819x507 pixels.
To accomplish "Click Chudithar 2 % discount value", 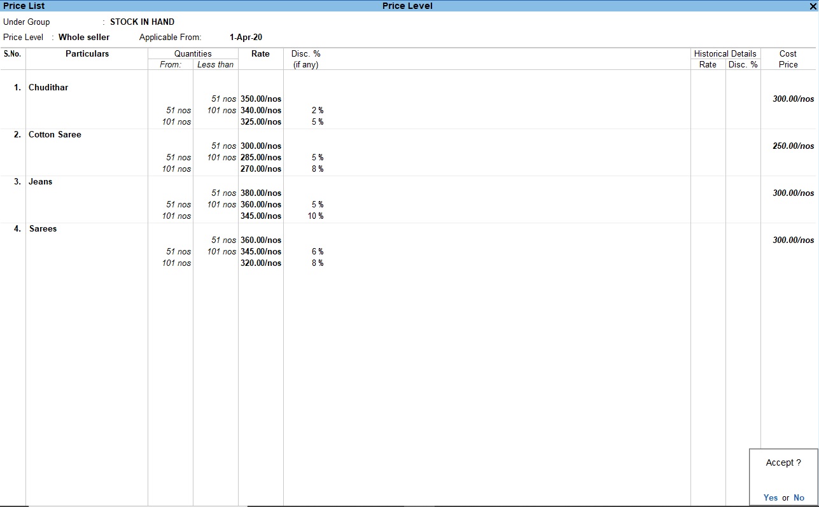I will pos(318,110).
